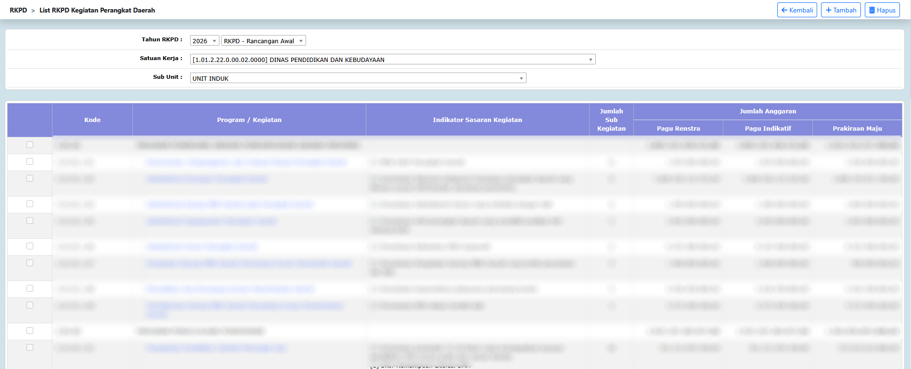911x369 pixels.
Task: Tick the second row checkbox in the table
Action: pos(30,161)
